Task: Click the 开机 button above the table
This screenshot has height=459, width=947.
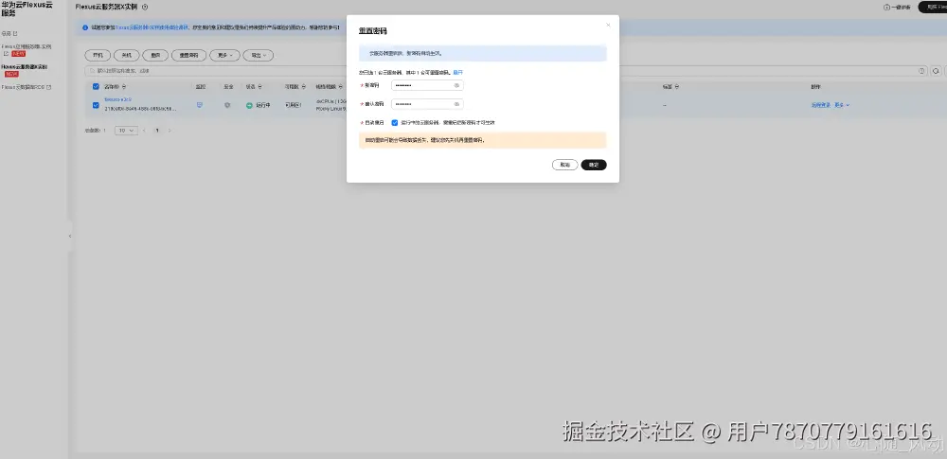Action: tap(98, 56)
